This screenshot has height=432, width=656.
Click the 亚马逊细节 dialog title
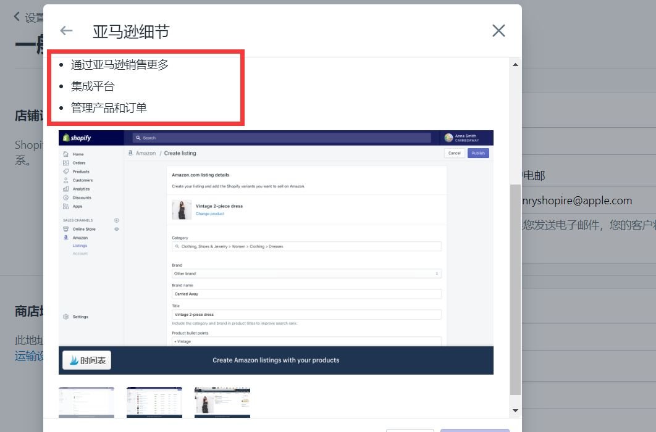click(x=131, y=31)
